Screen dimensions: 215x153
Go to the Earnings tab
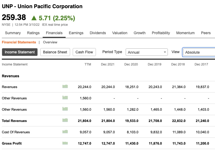click(x=76, y=33)
